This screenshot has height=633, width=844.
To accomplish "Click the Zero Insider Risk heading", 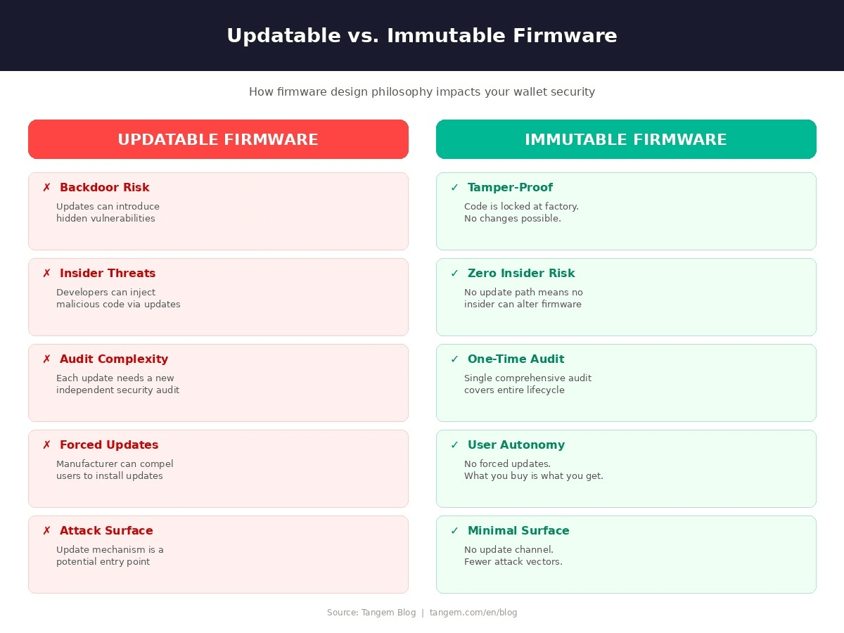I will 521,274.
